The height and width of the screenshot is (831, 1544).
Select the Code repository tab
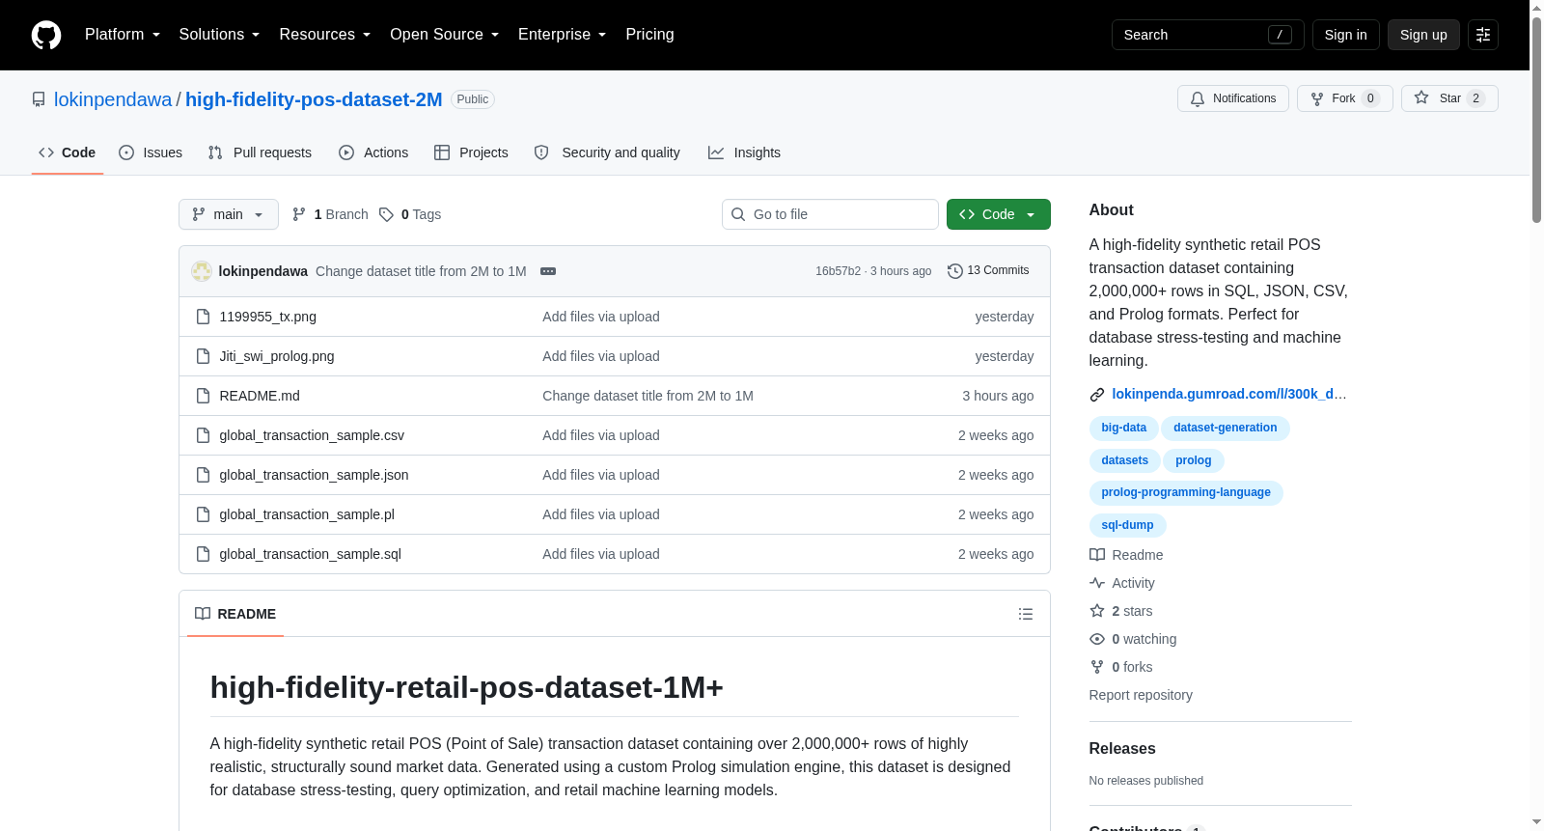coord(68,152)
